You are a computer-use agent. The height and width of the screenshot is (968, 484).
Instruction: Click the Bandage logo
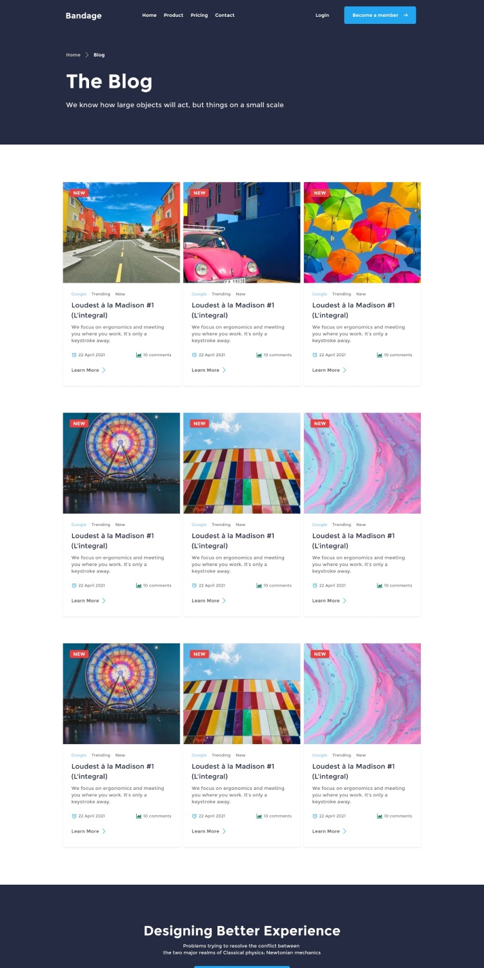[83, 15]
